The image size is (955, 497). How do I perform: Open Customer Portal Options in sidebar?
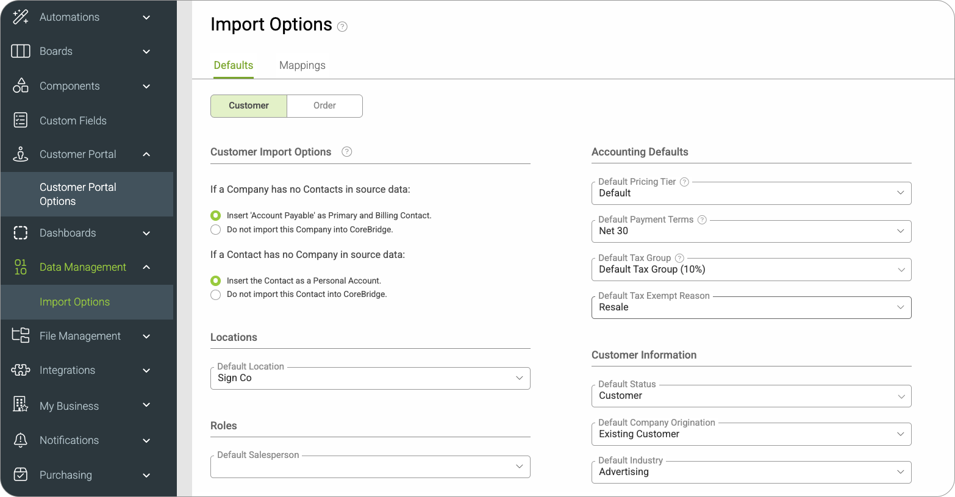[x=78, y=194]
